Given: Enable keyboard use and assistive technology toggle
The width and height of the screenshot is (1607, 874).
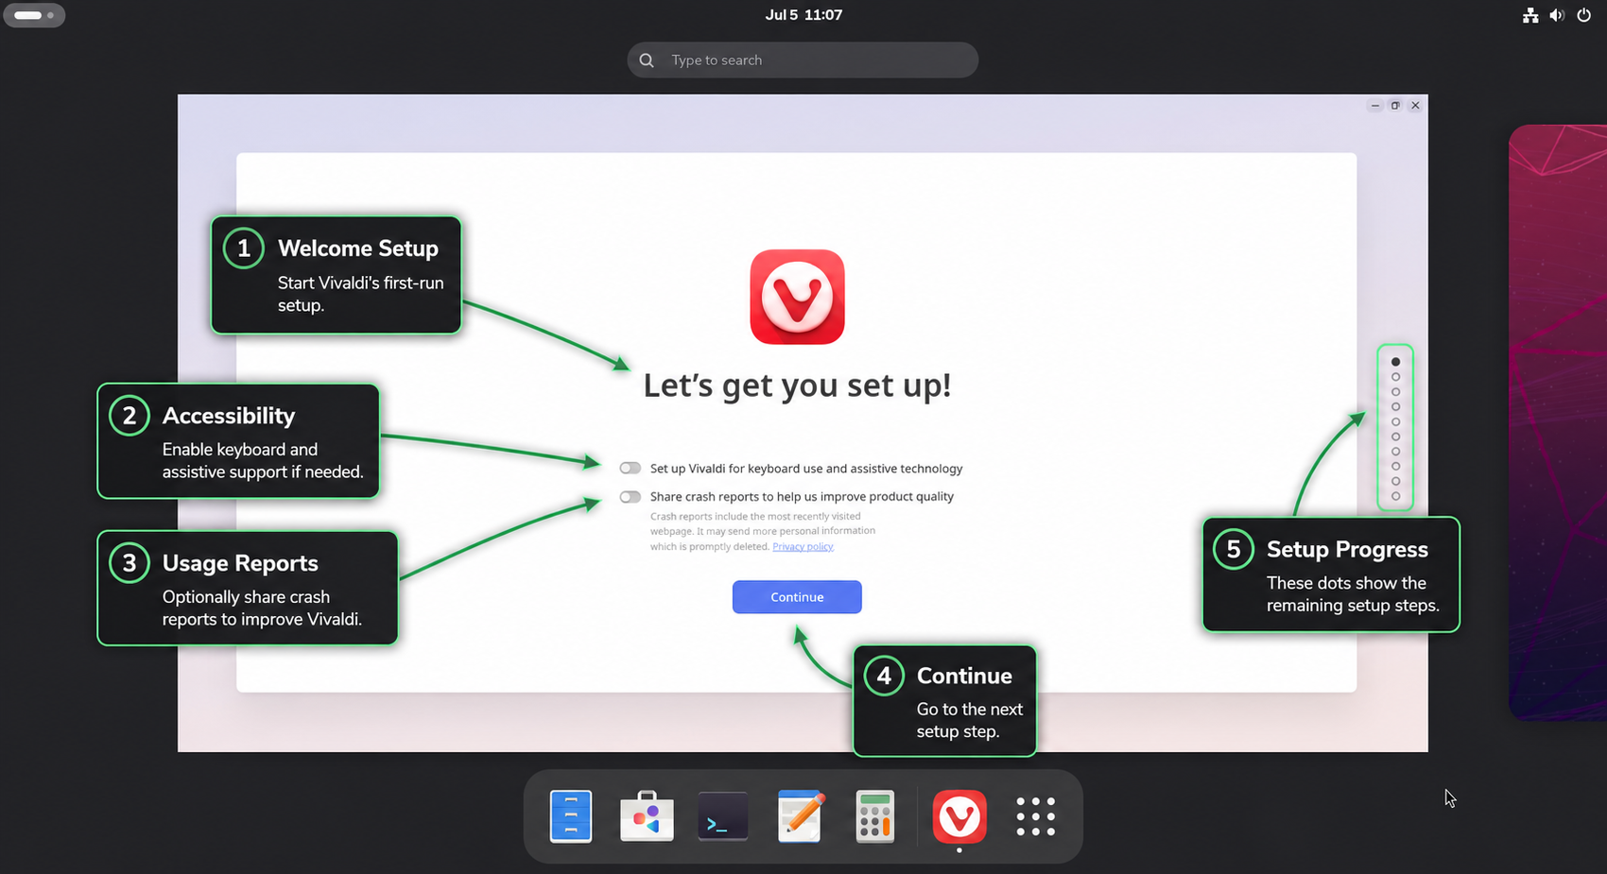Looking at the screenshot, I should [x=631, y=469].
